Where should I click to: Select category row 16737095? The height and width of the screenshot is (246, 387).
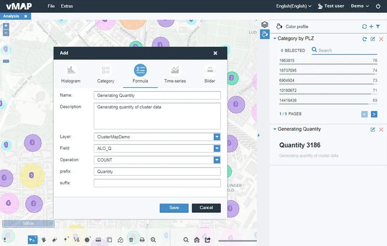click(328, 71)
